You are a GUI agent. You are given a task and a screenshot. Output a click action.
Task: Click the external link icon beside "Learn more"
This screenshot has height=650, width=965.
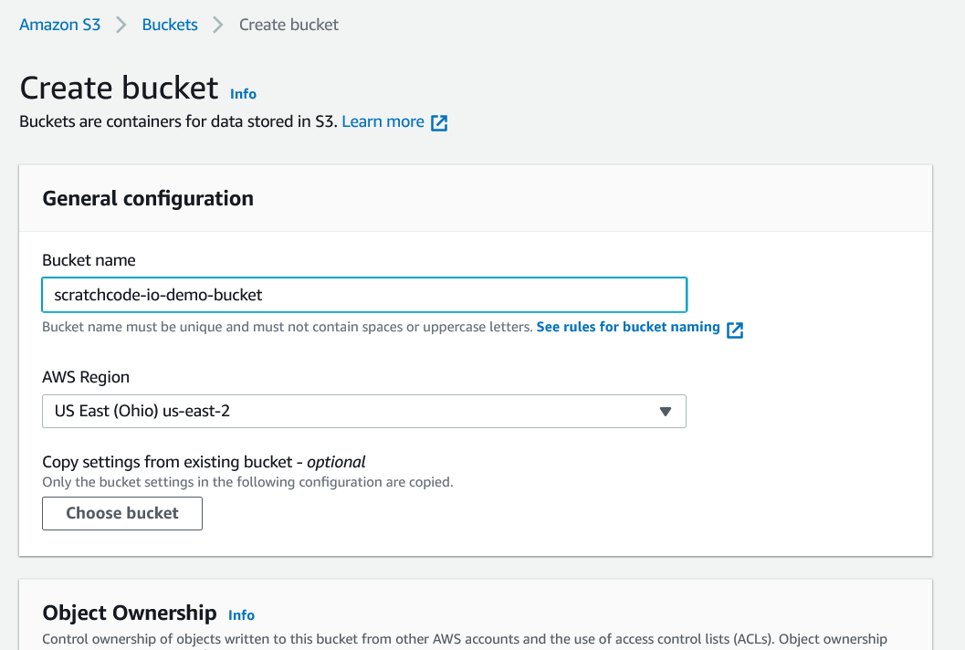(x=439, y=121)
